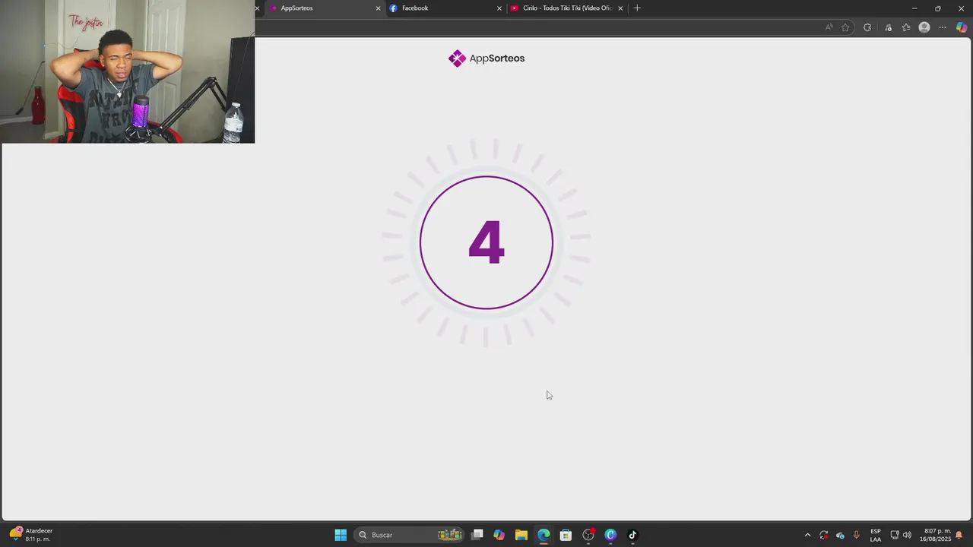Screen dimensions: 973x547
Task: Click the Read aloud icon in address bar
Action: click(x=829, y=27)
